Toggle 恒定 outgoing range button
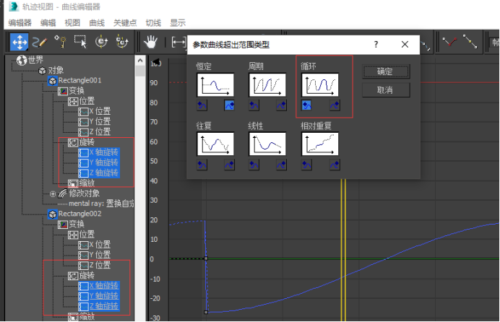This screenshot has height=322, width=500. [229, 105]
